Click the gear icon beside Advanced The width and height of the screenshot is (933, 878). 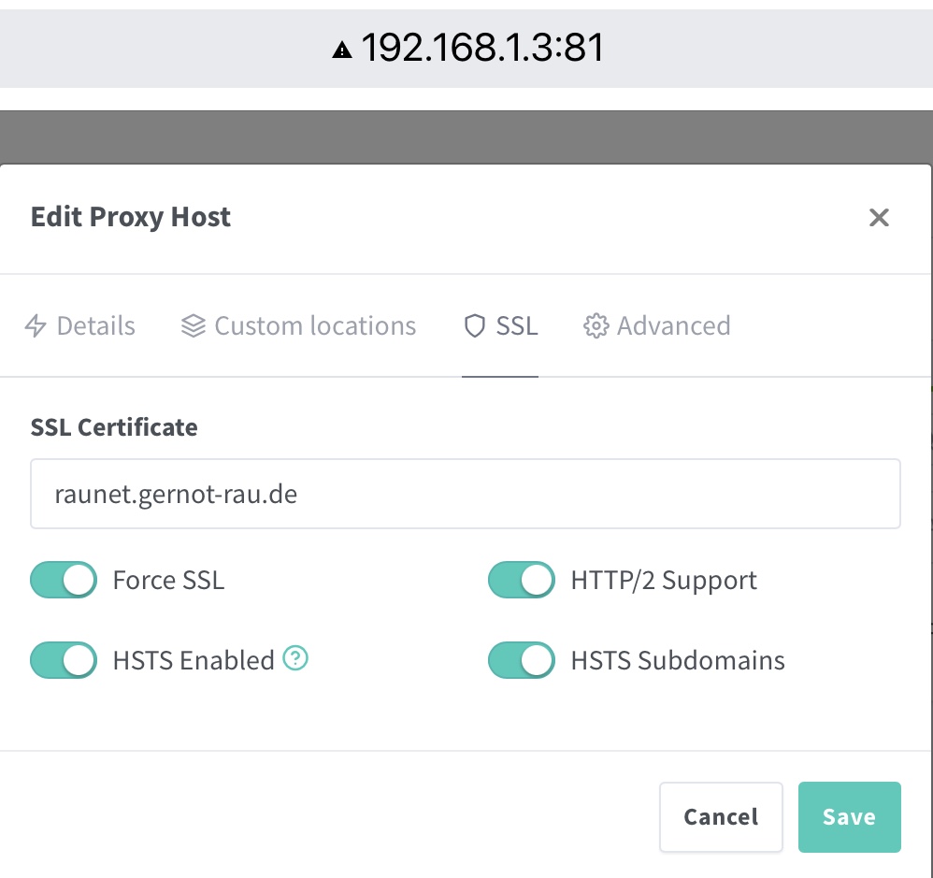tap(595, 325)
